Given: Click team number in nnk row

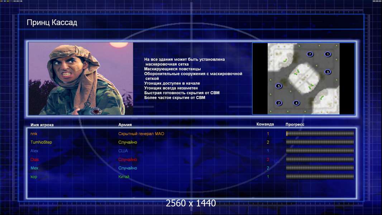Looking at the screenshot, I should click(x=268, y=134).
